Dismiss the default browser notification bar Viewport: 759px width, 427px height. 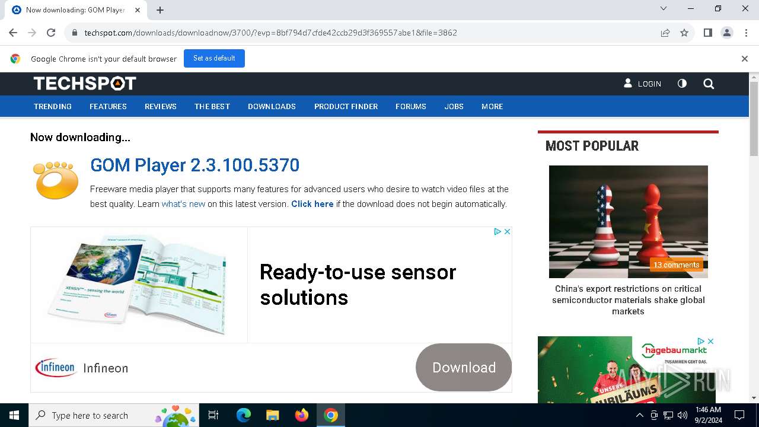[x=744, y=59]
